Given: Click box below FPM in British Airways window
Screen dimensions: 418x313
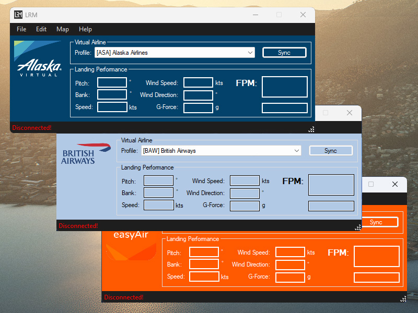Looking at the screenshot, I should tap(331, 206).
